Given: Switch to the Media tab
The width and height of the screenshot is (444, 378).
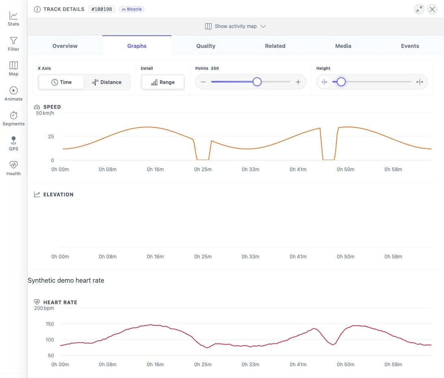Looking at the screenshot, I should (x=343, y=46).
